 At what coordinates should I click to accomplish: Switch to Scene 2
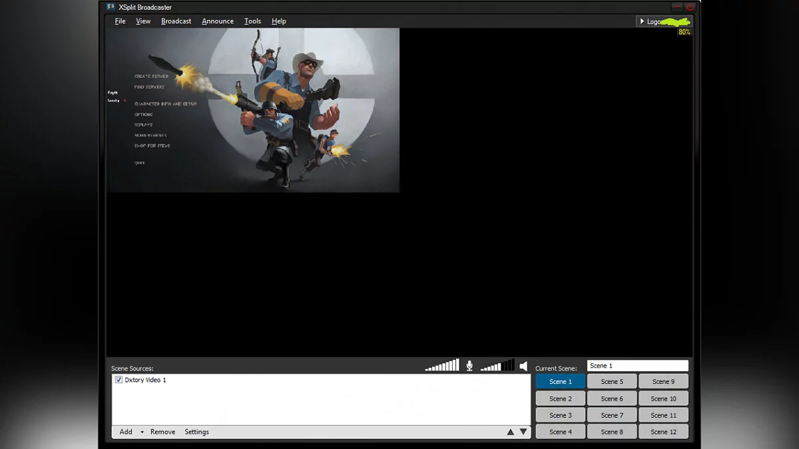tap(561, 398)
